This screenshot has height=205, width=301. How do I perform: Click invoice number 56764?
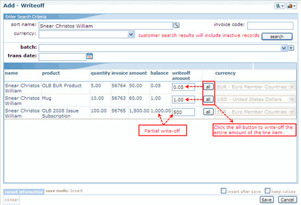119,85
